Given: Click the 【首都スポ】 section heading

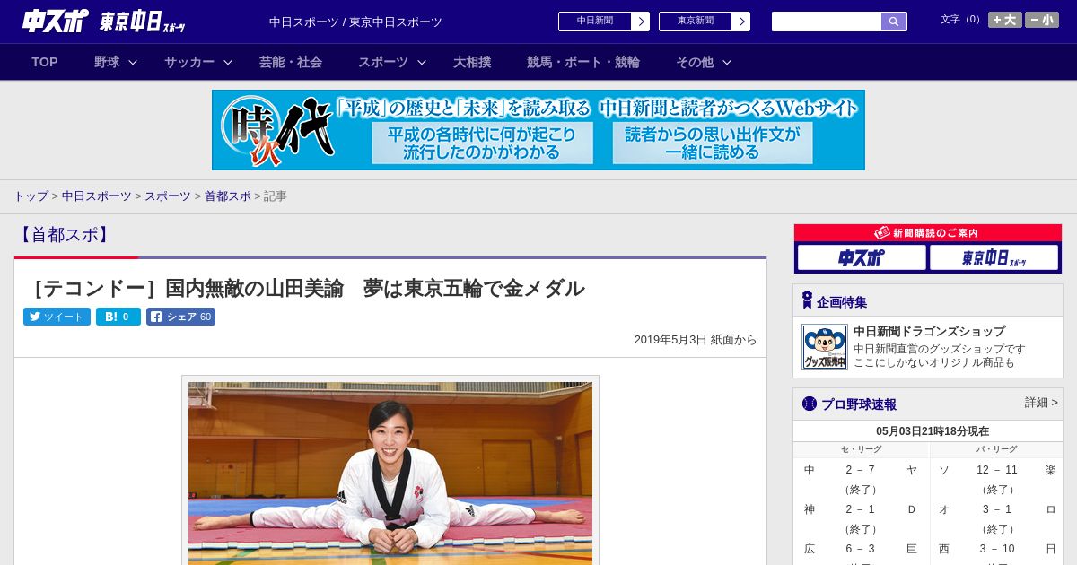Looking at the screenshot, I should coord(64,235).
